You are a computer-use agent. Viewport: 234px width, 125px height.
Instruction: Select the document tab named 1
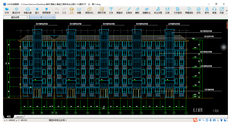(41, 17)
